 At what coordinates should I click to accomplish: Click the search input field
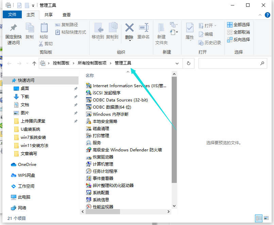pos(229,63)
